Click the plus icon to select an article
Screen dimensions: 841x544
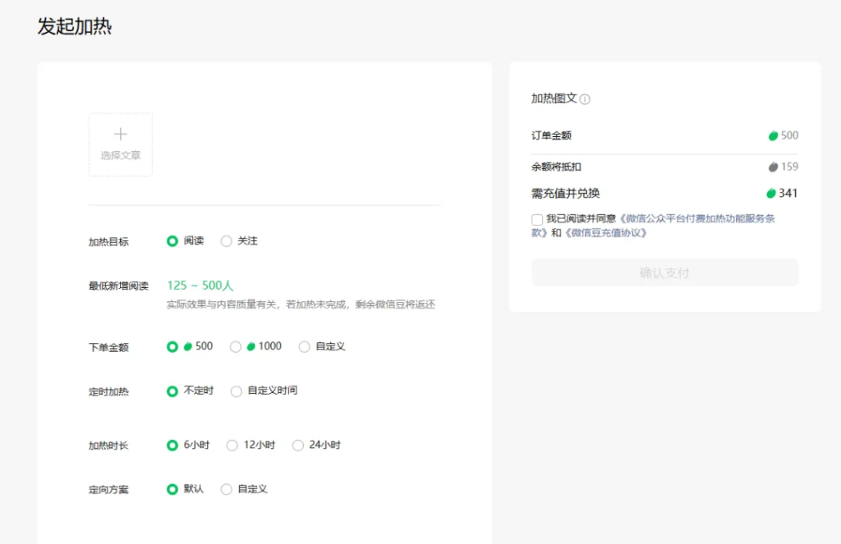coord(121,133)
